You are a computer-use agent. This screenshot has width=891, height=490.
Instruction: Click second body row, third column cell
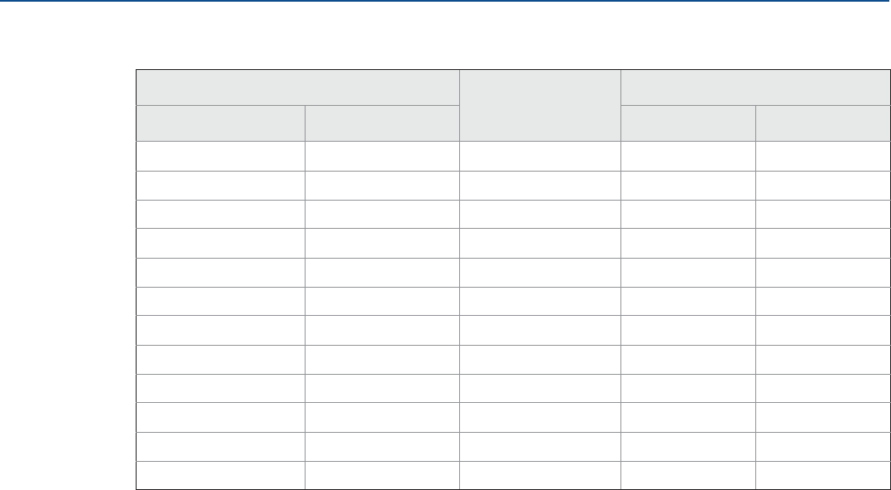pyautogui.click(x=539, y=184)
